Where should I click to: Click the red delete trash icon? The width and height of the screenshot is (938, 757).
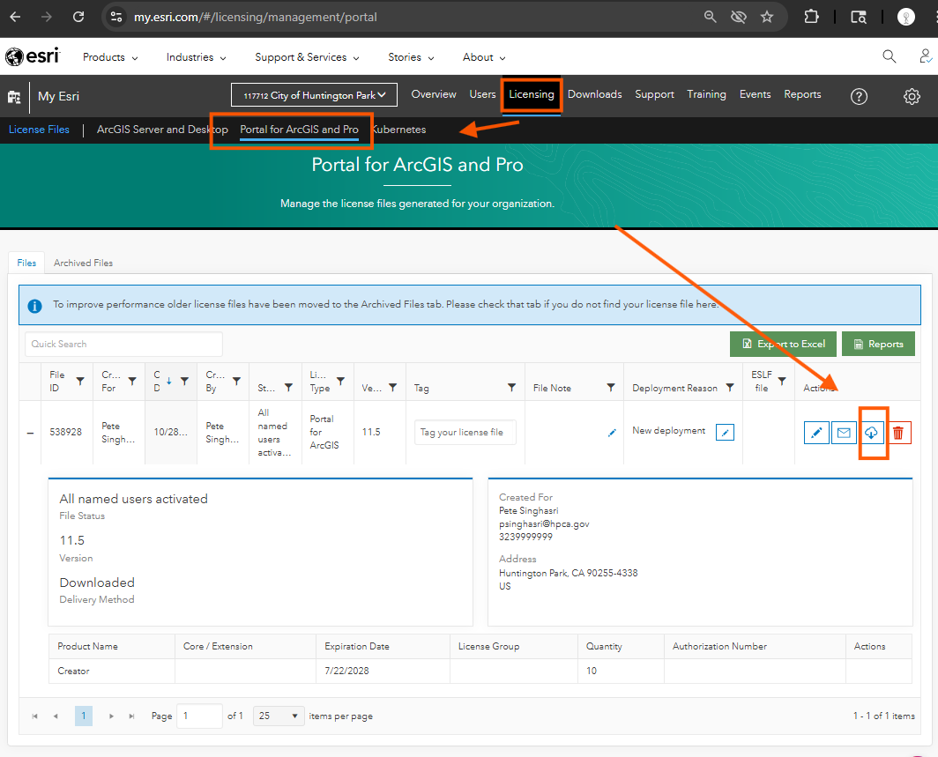tap(898, 433)
